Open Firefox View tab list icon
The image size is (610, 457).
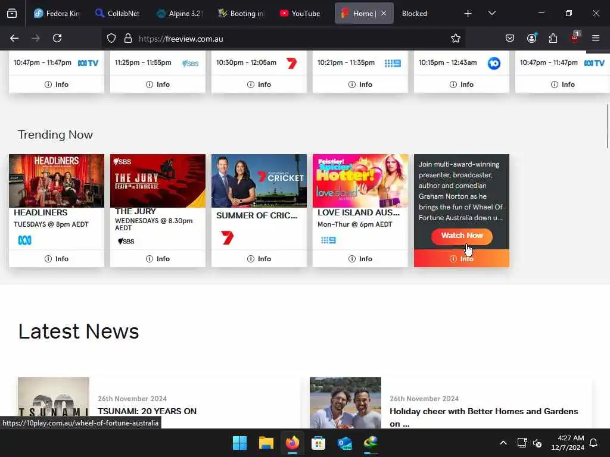click(12, 14)
